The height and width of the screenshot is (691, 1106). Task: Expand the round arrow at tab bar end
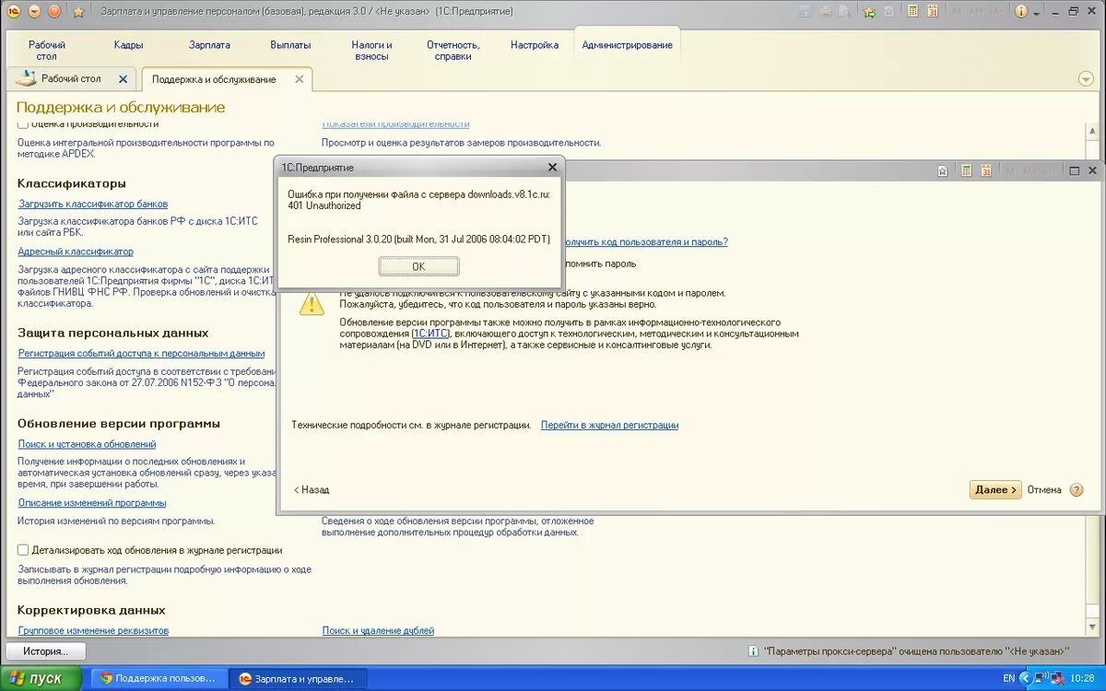1085,78
